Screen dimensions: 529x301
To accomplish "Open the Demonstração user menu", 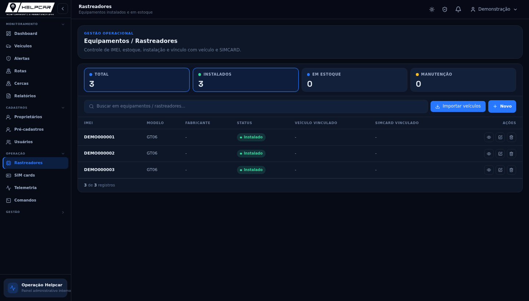I will (x=494, y=9).
